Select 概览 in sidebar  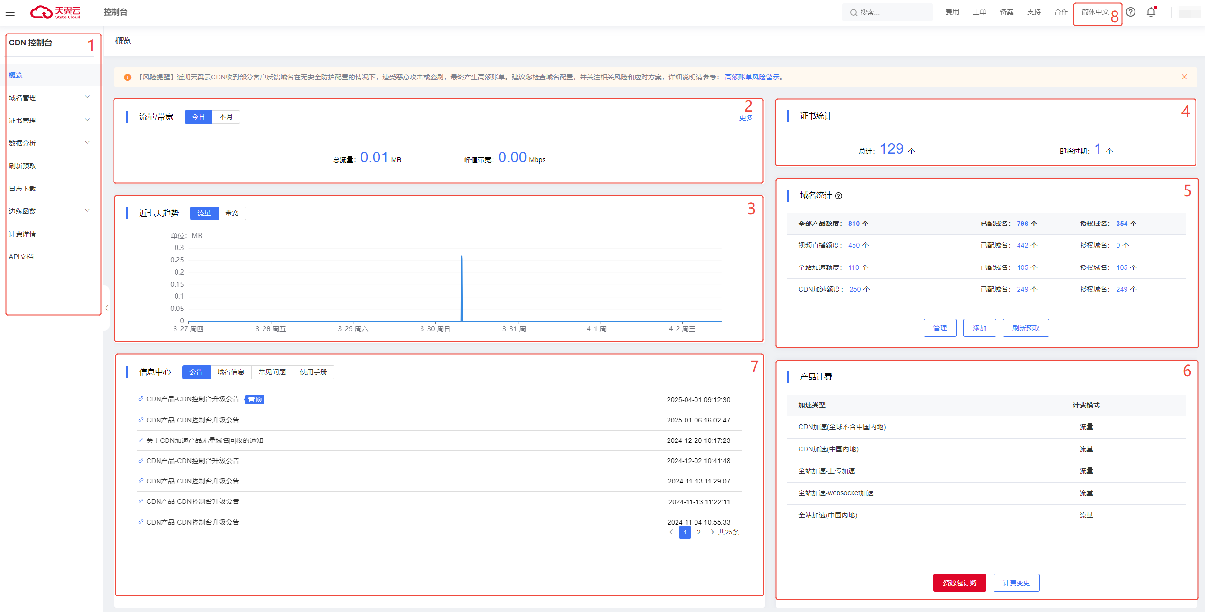point(16,75)
